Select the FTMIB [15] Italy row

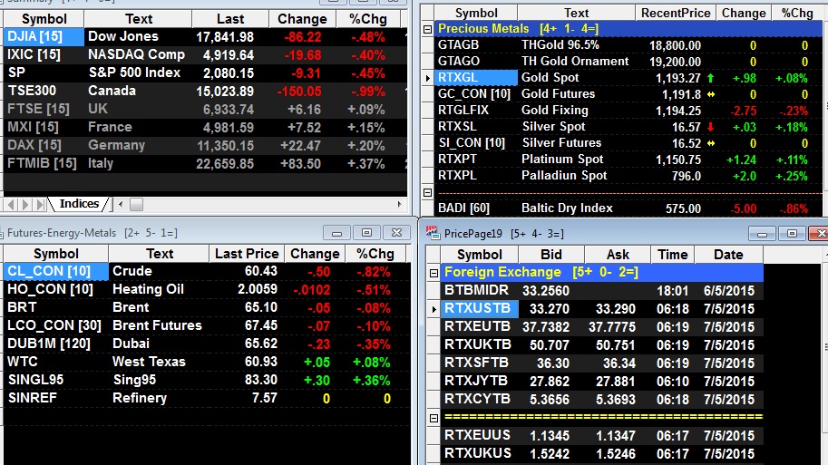[206, 164]
